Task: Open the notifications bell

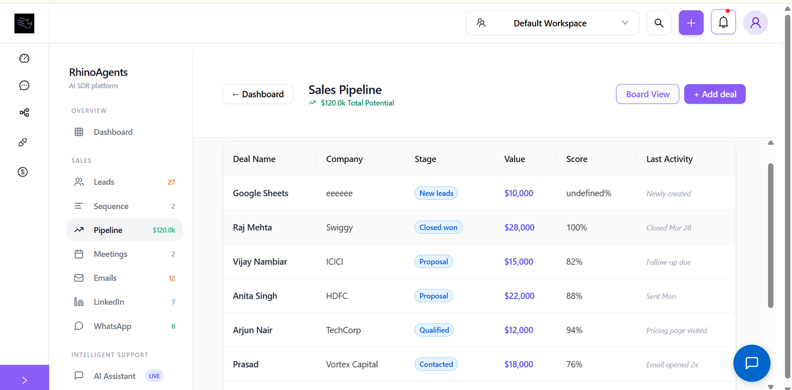Action: pos(723,22)
